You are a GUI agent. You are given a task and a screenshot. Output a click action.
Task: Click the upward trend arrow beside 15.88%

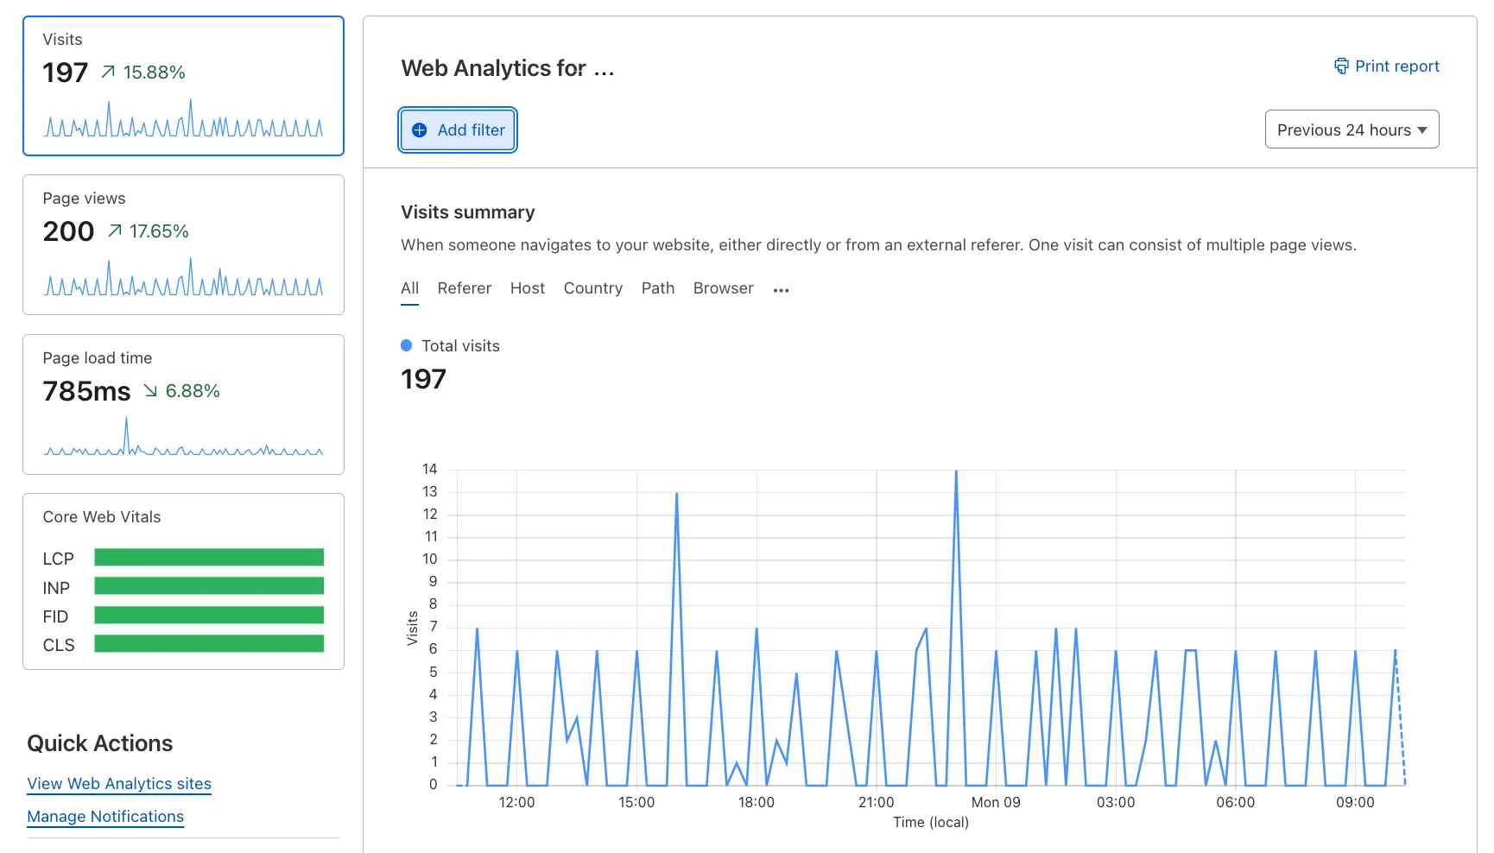coord(109,73)
